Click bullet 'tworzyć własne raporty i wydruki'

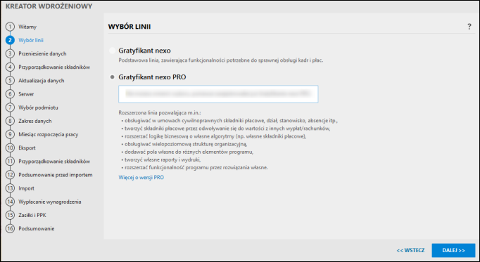coord(163,159)
